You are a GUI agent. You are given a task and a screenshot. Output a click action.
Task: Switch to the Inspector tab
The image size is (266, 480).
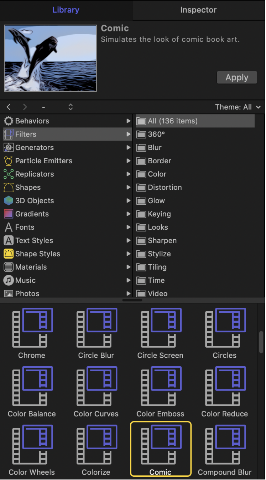[198, 10]
